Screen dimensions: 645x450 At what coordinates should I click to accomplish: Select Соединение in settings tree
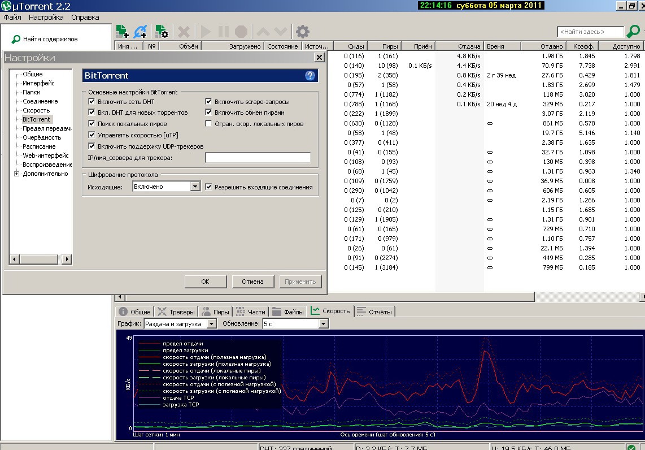[x=40, y=101]
